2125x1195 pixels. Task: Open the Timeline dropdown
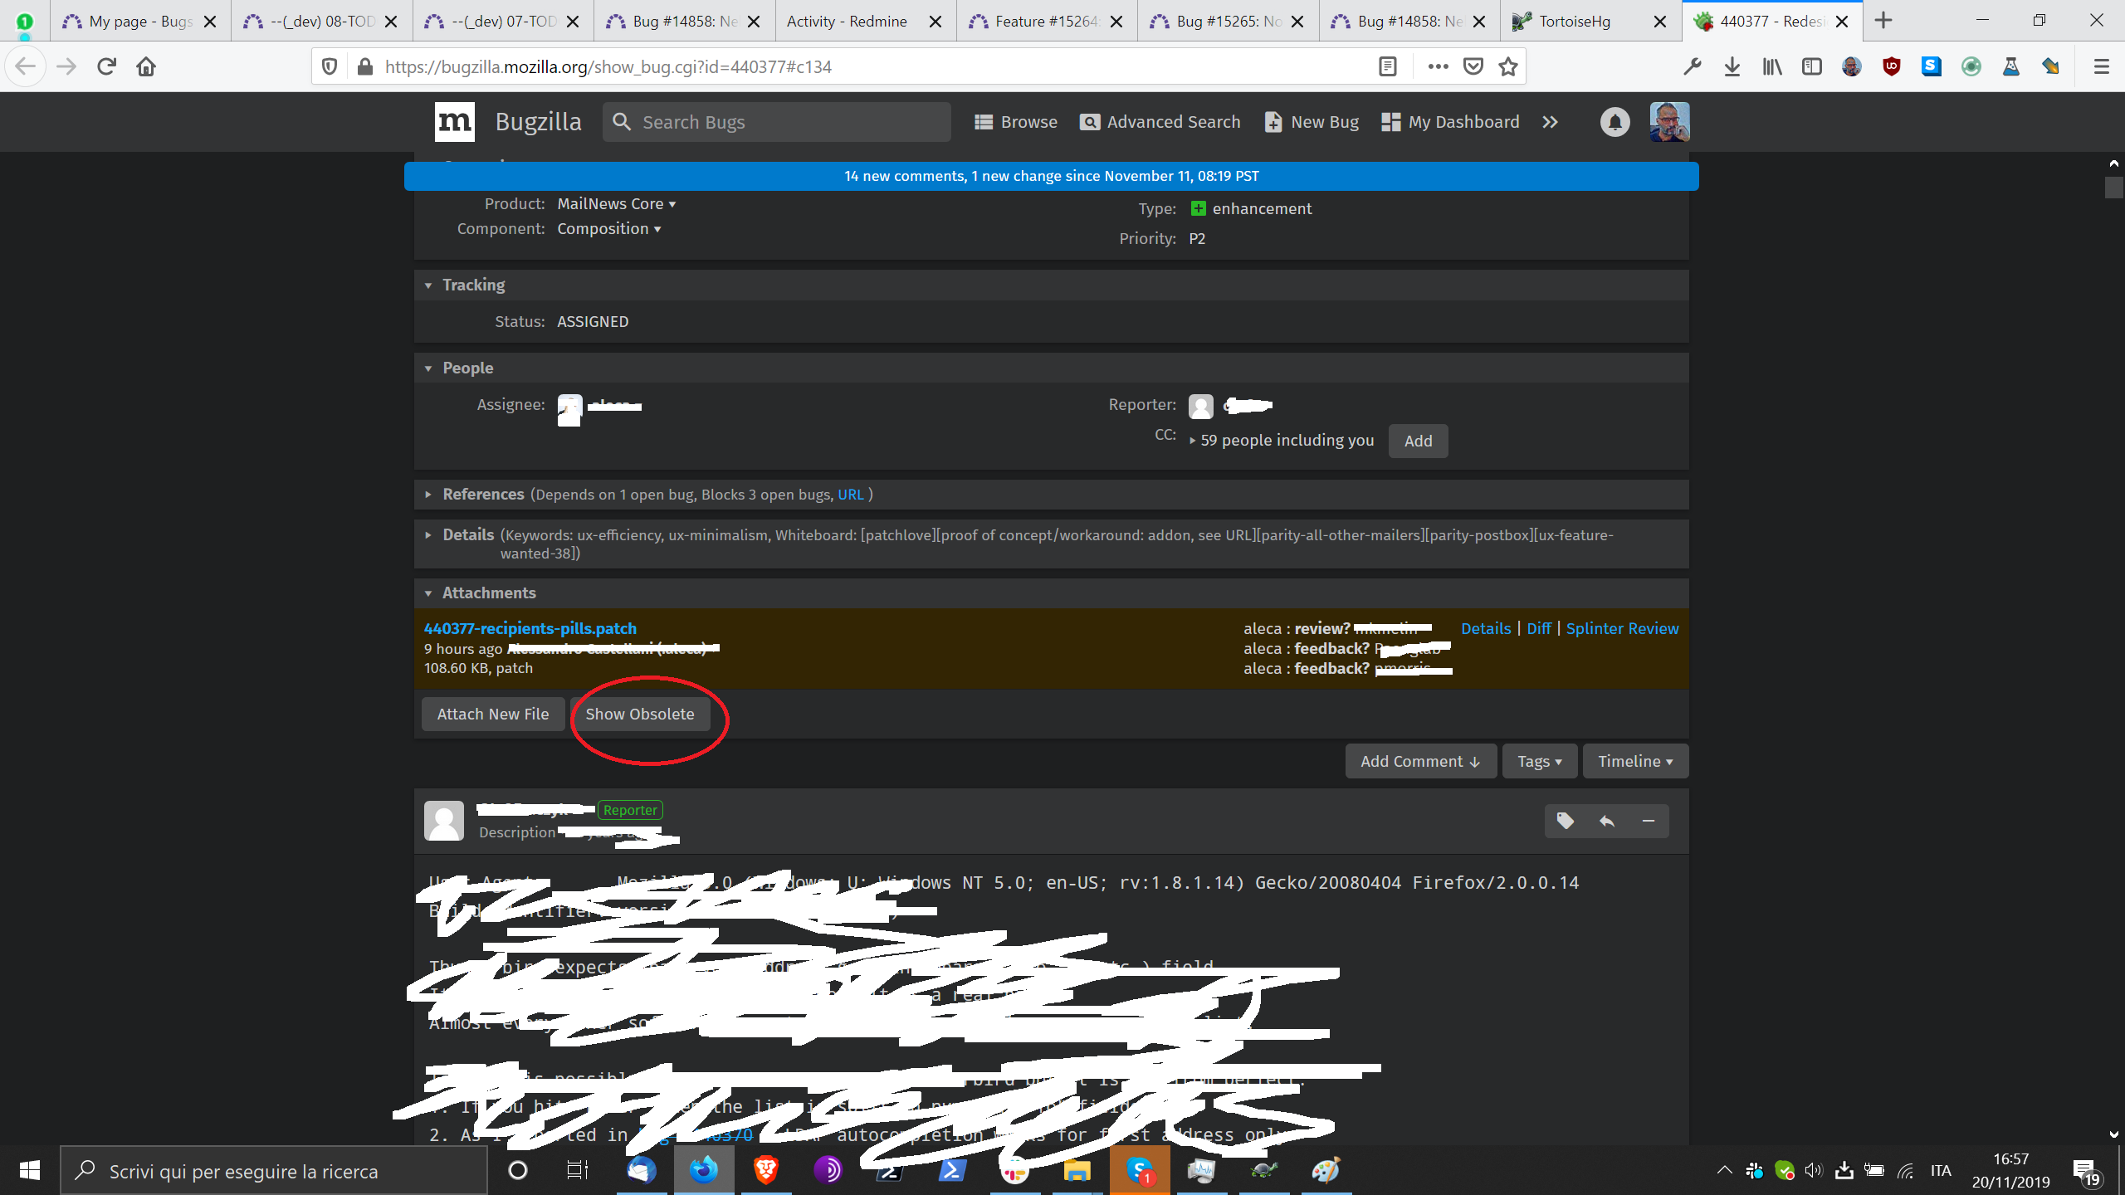click(1635, 762)
